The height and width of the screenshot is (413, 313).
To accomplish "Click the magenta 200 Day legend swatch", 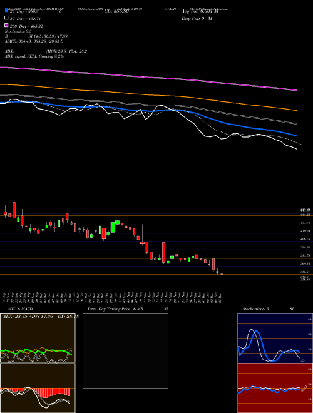I will coord(6,26).
